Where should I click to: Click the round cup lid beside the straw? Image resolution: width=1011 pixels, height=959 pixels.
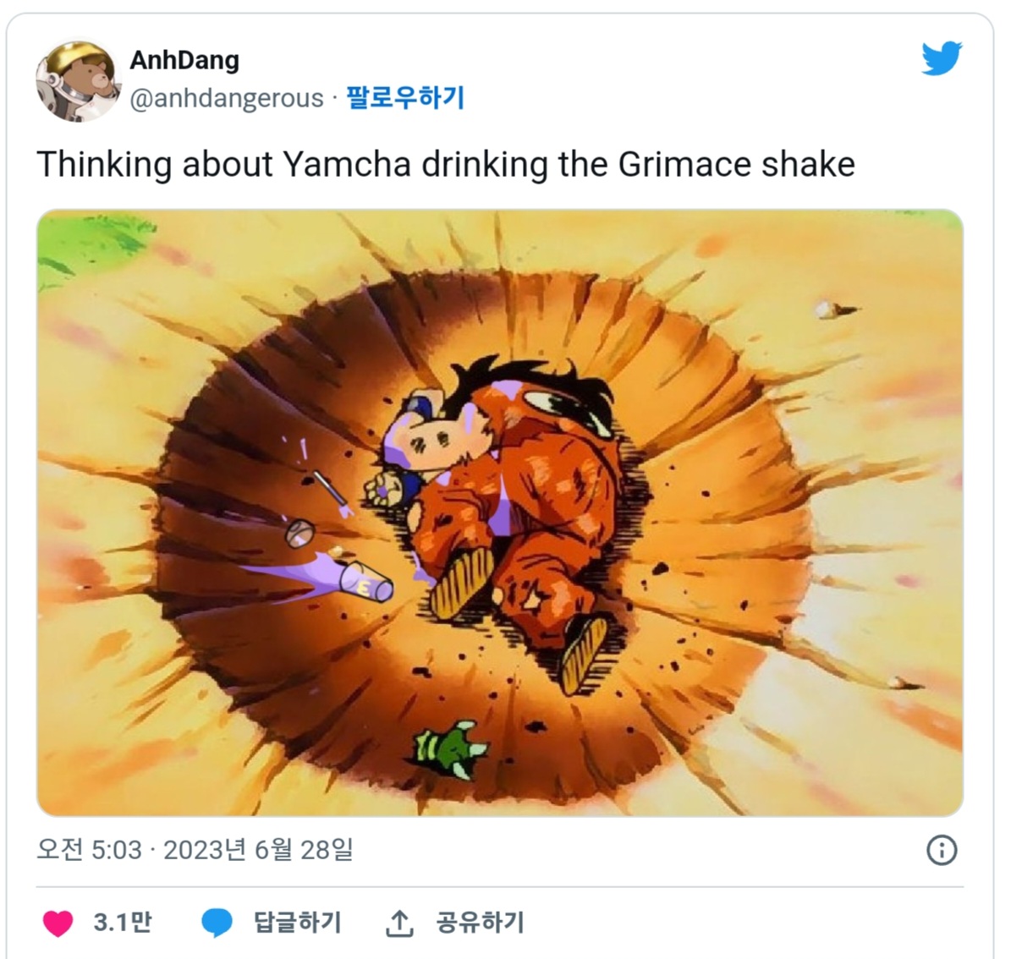tap(299, 534)
